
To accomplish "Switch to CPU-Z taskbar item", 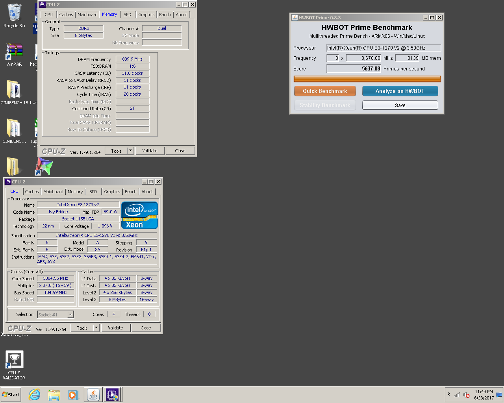I will click(x=112, y=395).
